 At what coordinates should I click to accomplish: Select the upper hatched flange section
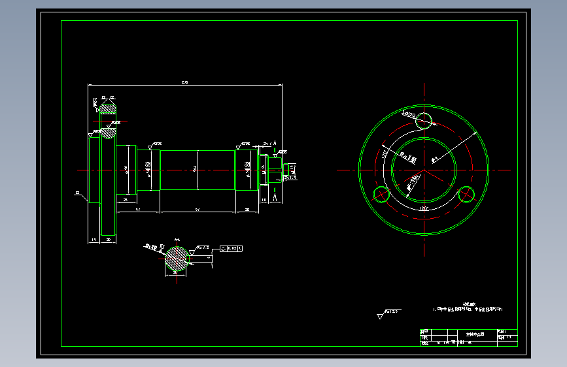(108, 109)
